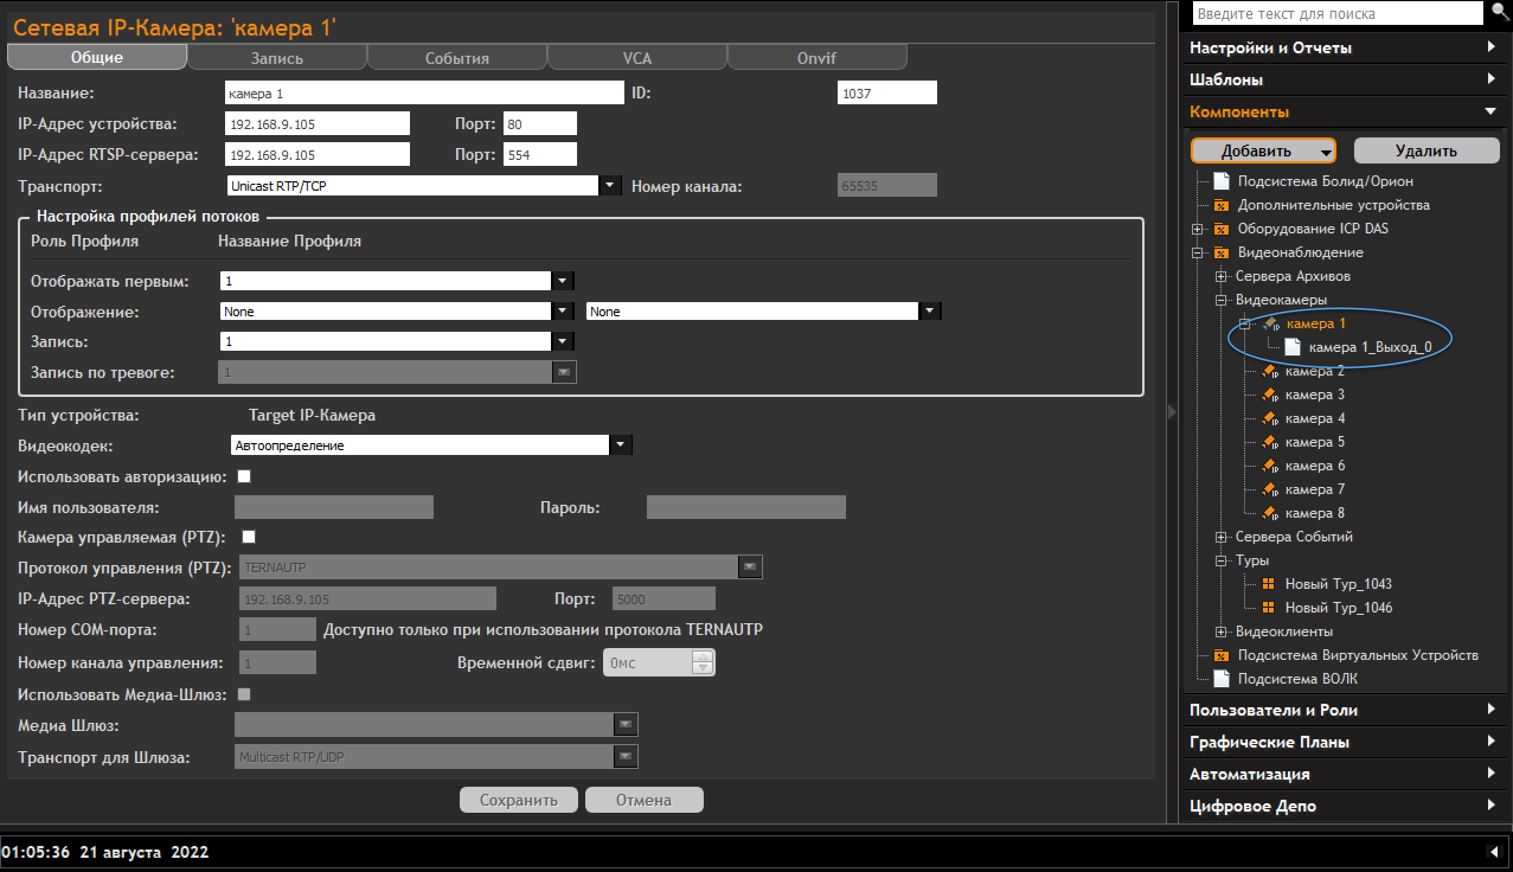Enable the Использовать авторизацию checkbox

[x=243, y=477]
